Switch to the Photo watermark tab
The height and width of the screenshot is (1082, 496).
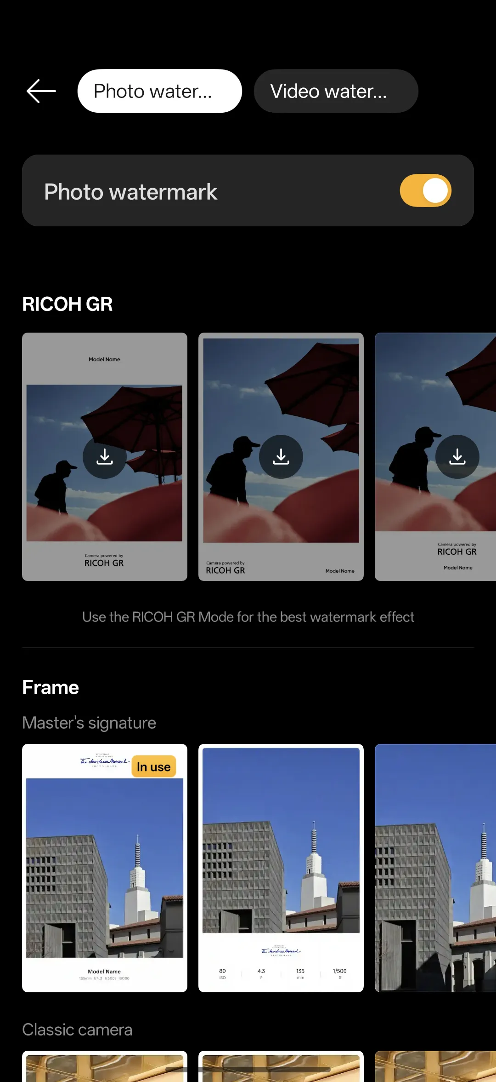click(x=160, y=91)
